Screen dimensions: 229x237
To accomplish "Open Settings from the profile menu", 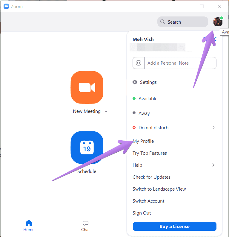I will coord(174,82).
